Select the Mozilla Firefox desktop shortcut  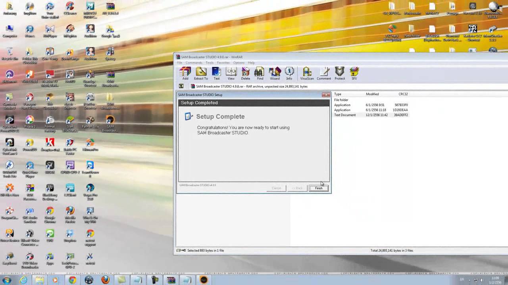point(70,215)
